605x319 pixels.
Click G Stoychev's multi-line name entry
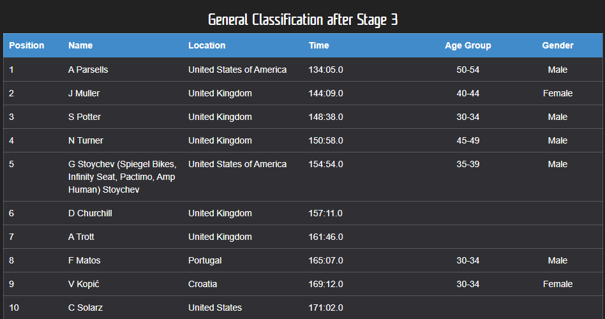click(x=122, y=177)
